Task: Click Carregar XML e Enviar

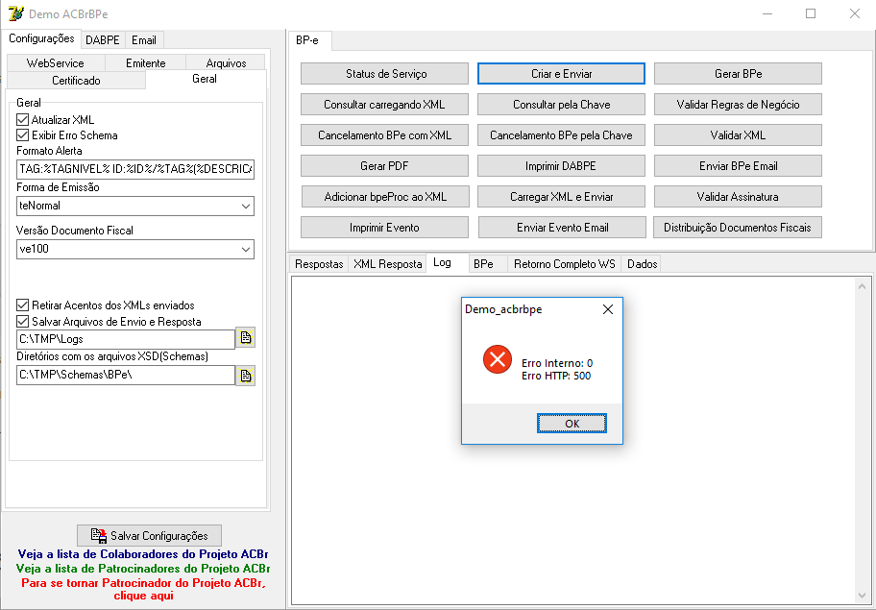Action: tap(562, 197)
